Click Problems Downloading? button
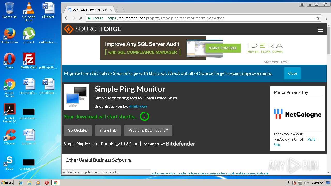Screen dimensions: 331x186 [x=148, y=130]
